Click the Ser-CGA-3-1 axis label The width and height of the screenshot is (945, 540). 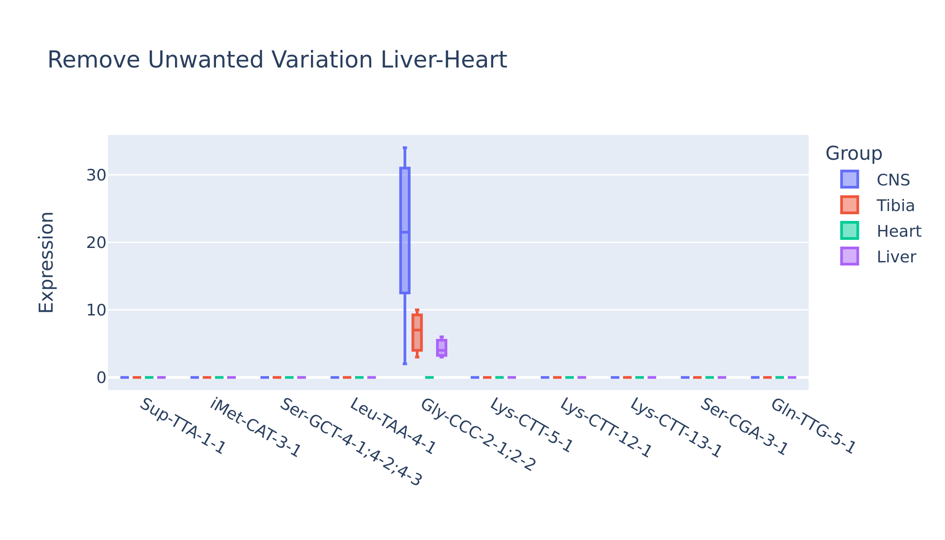(744, 426)
